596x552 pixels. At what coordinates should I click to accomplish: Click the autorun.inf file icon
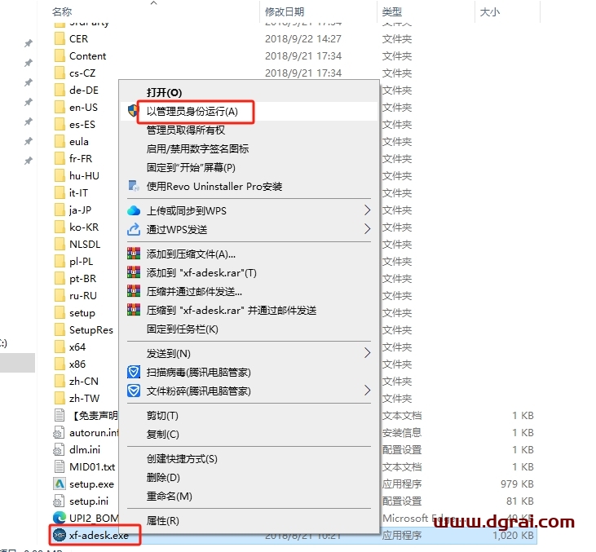59,433
